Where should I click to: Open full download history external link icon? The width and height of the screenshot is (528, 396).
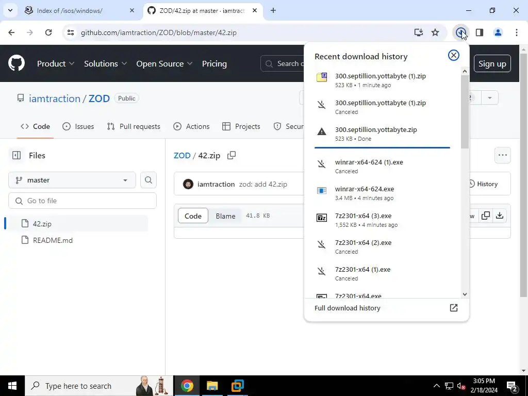coord(453,308)
